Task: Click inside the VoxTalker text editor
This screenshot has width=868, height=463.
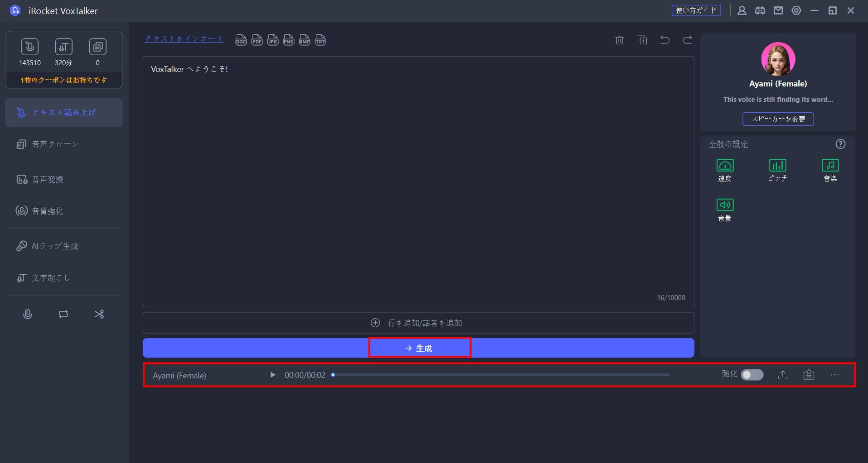Action: point(418,181)
